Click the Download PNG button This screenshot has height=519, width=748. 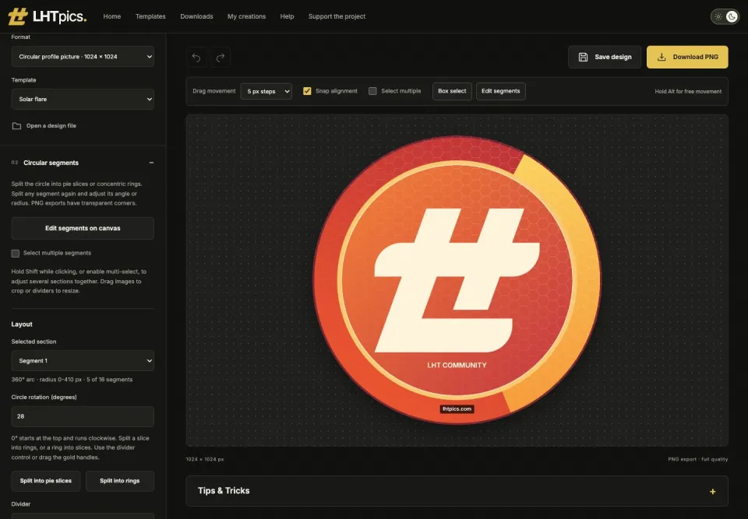(x=687, y=57)
